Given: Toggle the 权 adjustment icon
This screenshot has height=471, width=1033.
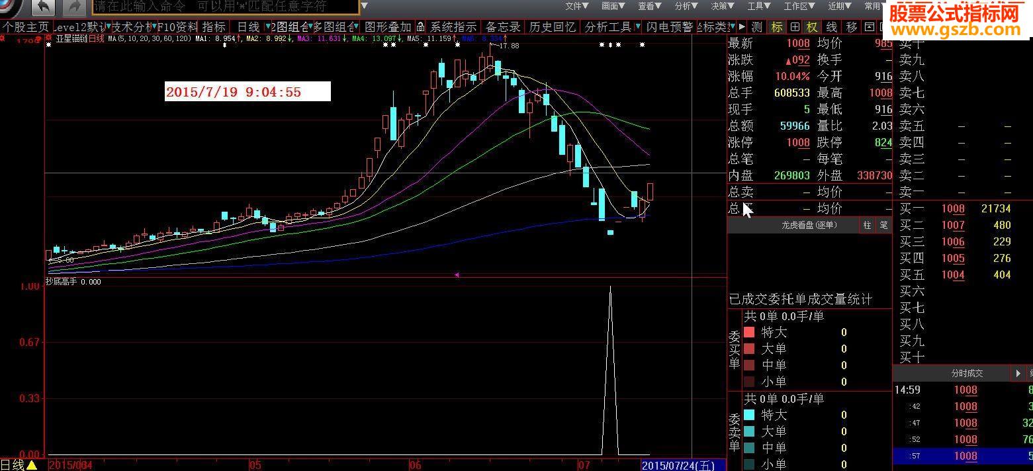Looking at the screenshot, I should (812, 27).
